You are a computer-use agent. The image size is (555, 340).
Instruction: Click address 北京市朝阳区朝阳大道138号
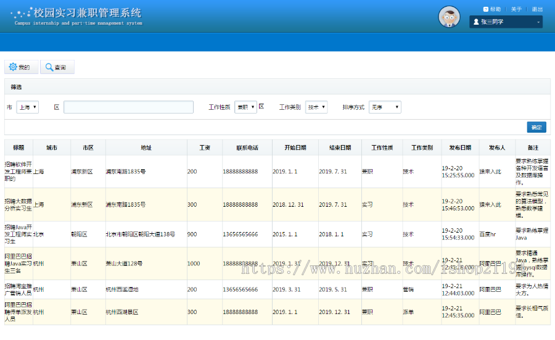tap(141, 234)
